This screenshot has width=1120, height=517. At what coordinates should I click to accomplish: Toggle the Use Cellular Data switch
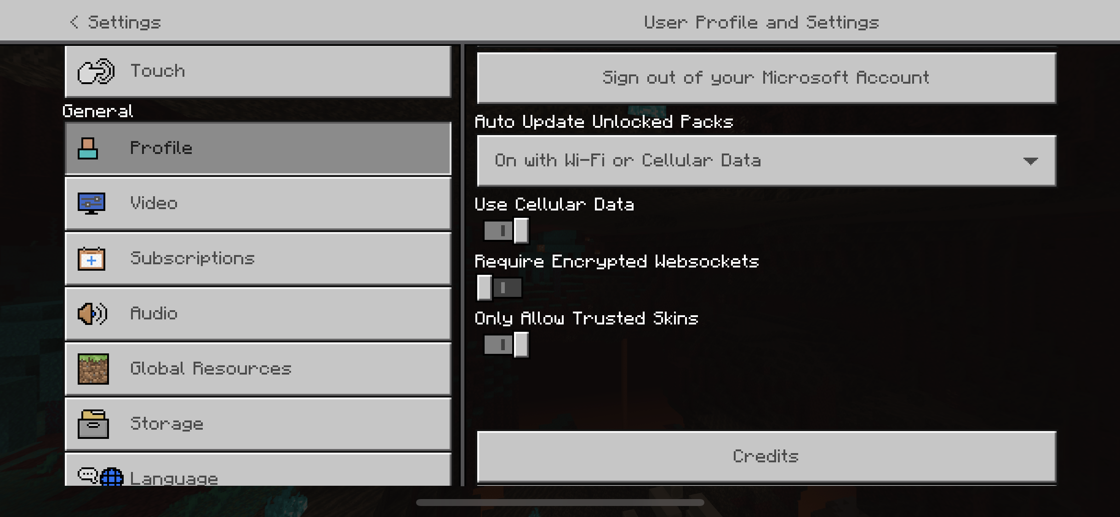coord(506,230)
